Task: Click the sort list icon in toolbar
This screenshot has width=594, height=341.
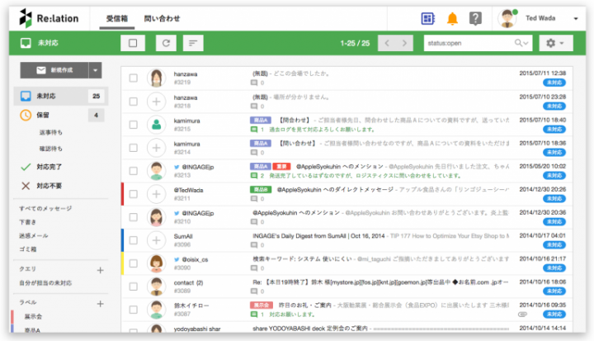Action: [x=193, y=43]
